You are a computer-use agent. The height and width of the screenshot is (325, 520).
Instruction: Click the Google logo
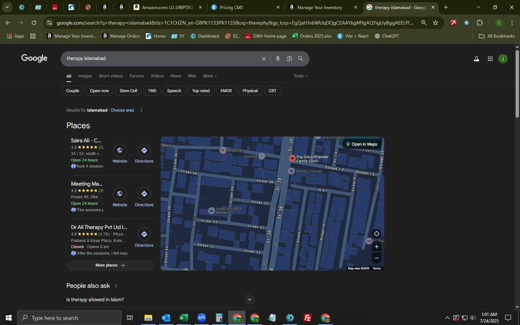click(x=34, y=58)
